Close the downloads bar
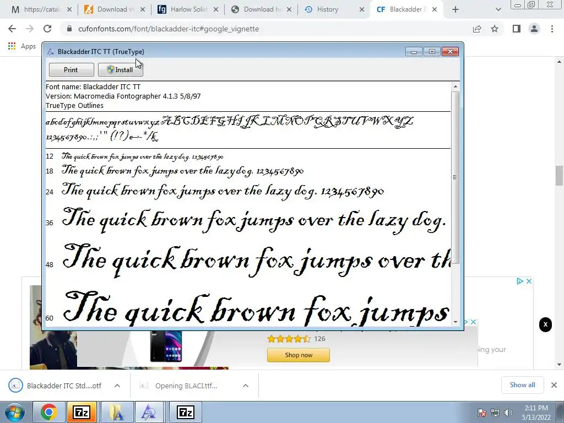 click(554, 385)
